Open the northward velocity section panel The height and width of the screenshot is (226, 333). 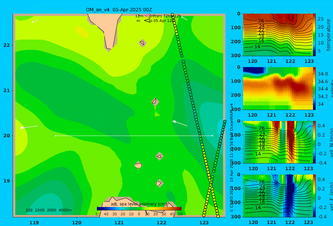278,142
